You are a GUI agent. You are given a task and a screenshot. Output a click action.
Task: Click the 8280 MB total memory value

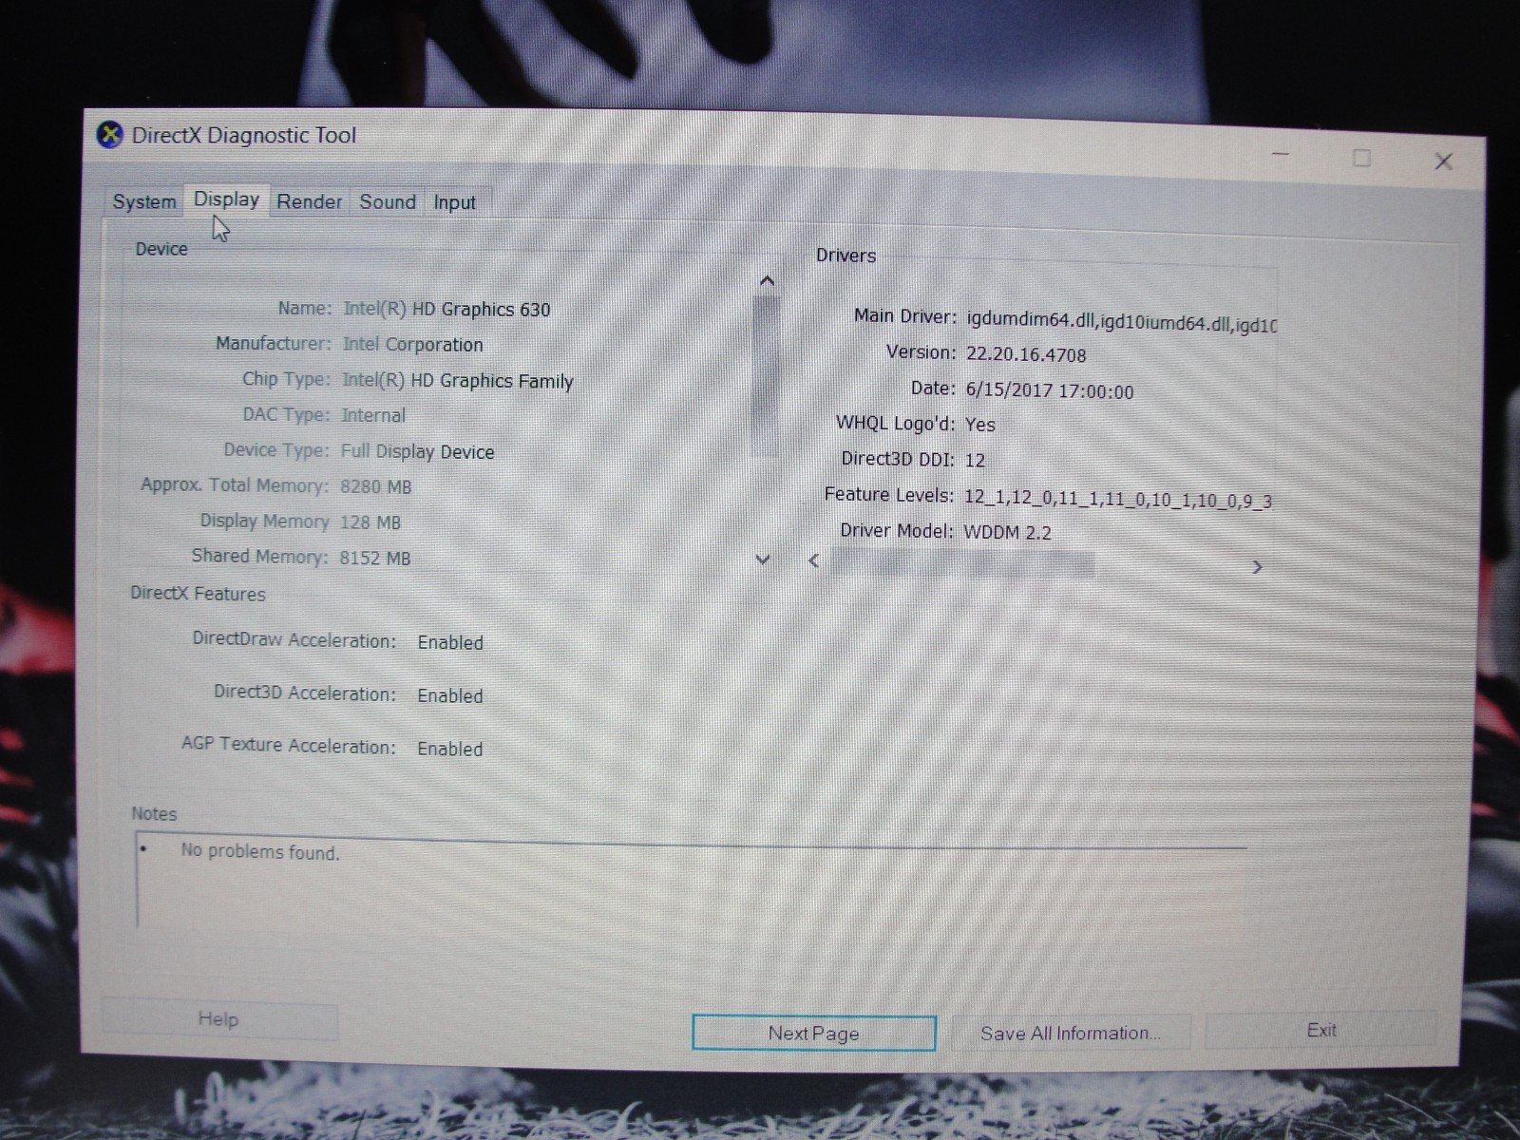[375, 486]
